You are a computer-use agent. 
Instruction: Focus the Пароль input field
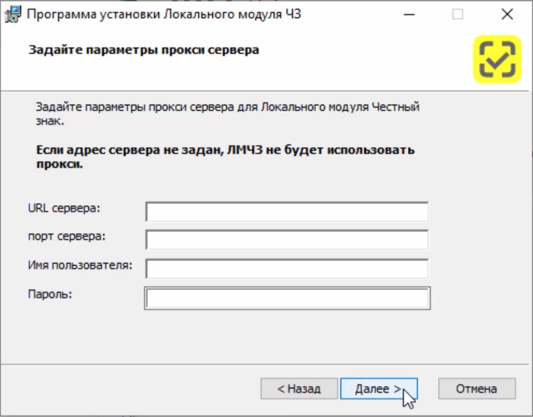pyautogui.click(x=287, y=298)
